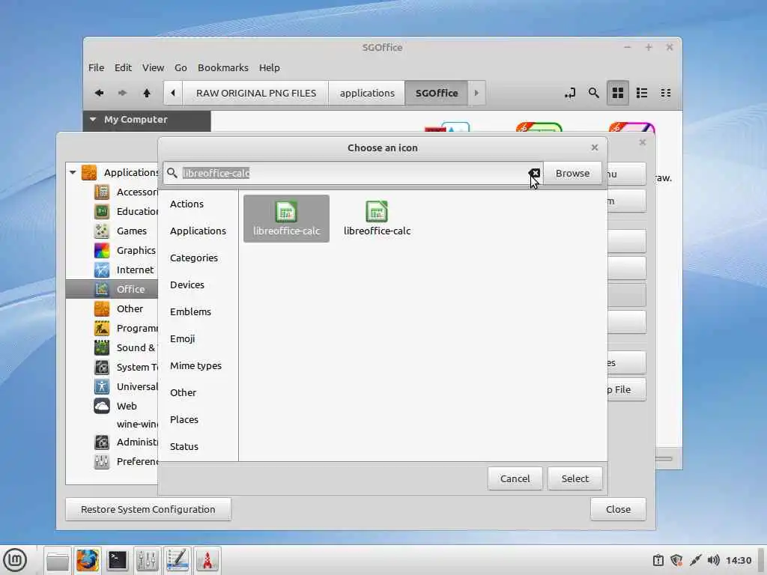Confirm with the Select button
The width and height of the screenshot is (767, 575).
pyautogui.click(x=575, y=478)
